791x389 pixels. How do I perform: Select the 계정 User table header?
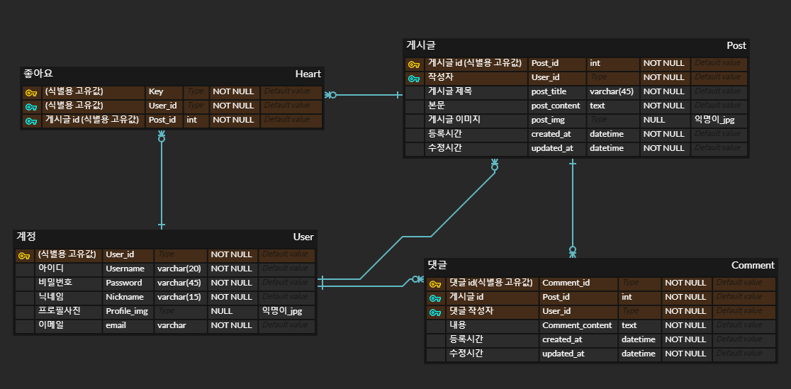[x=165, y=237]
